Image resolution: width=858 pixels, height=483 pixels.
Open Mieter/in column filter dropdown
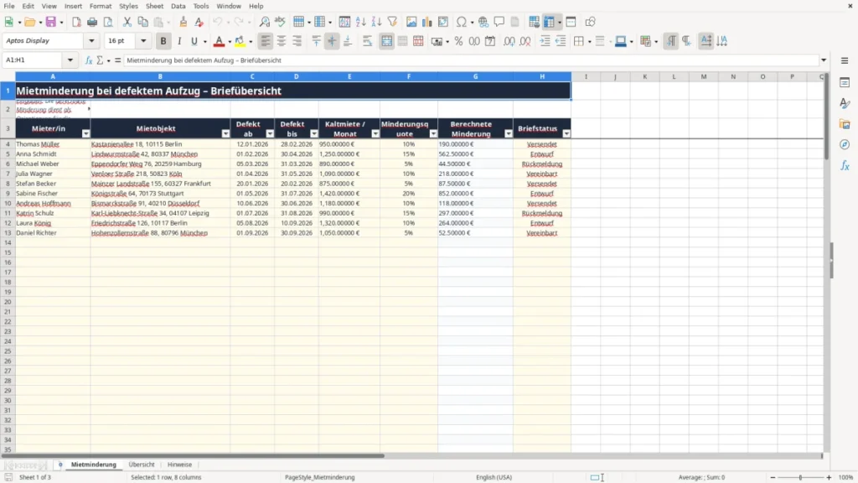(x=85, y=133)
